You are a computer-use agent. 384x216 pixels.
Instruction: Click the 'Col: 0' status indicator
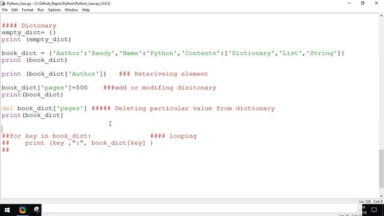pos(378,202)
